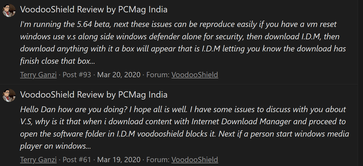Open the Terry Ganzi profile link on Post #93
The image size is (363, 166).
[38, 75]
